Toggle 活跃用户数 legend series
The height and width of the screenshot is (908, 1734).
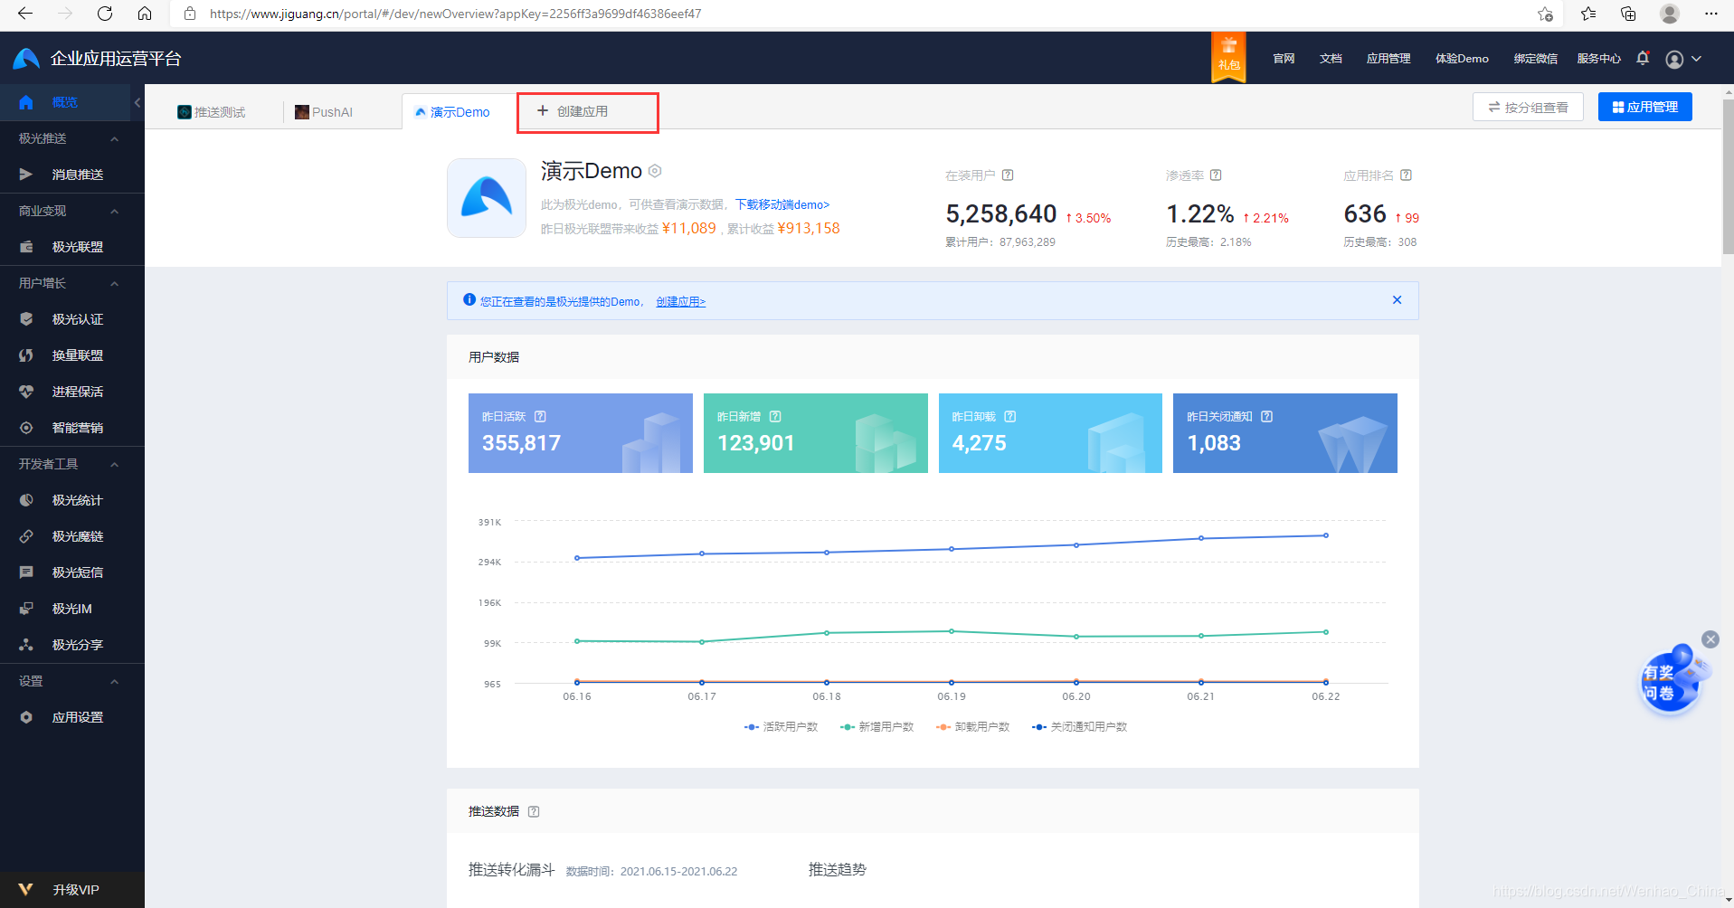tap(781, 727)
